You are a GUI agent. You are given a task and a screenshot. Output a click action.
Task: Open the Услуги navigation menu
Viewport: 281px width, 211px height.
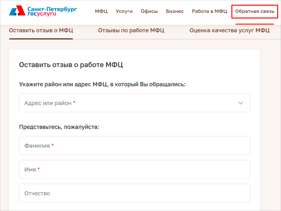click(124, 11)
